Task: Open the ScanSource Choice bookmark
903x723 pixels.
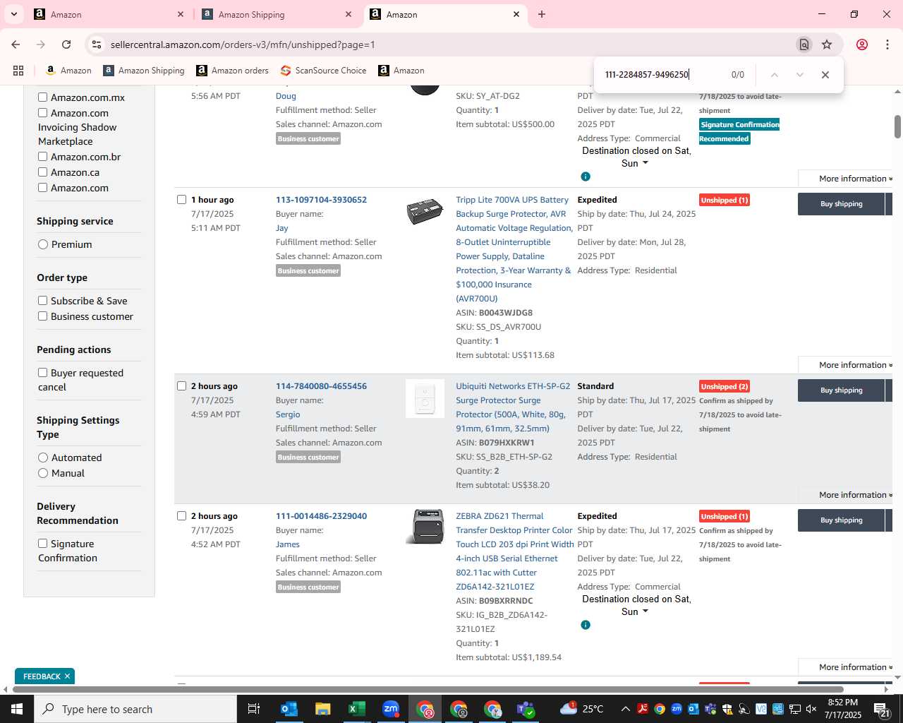Action: 323,71
